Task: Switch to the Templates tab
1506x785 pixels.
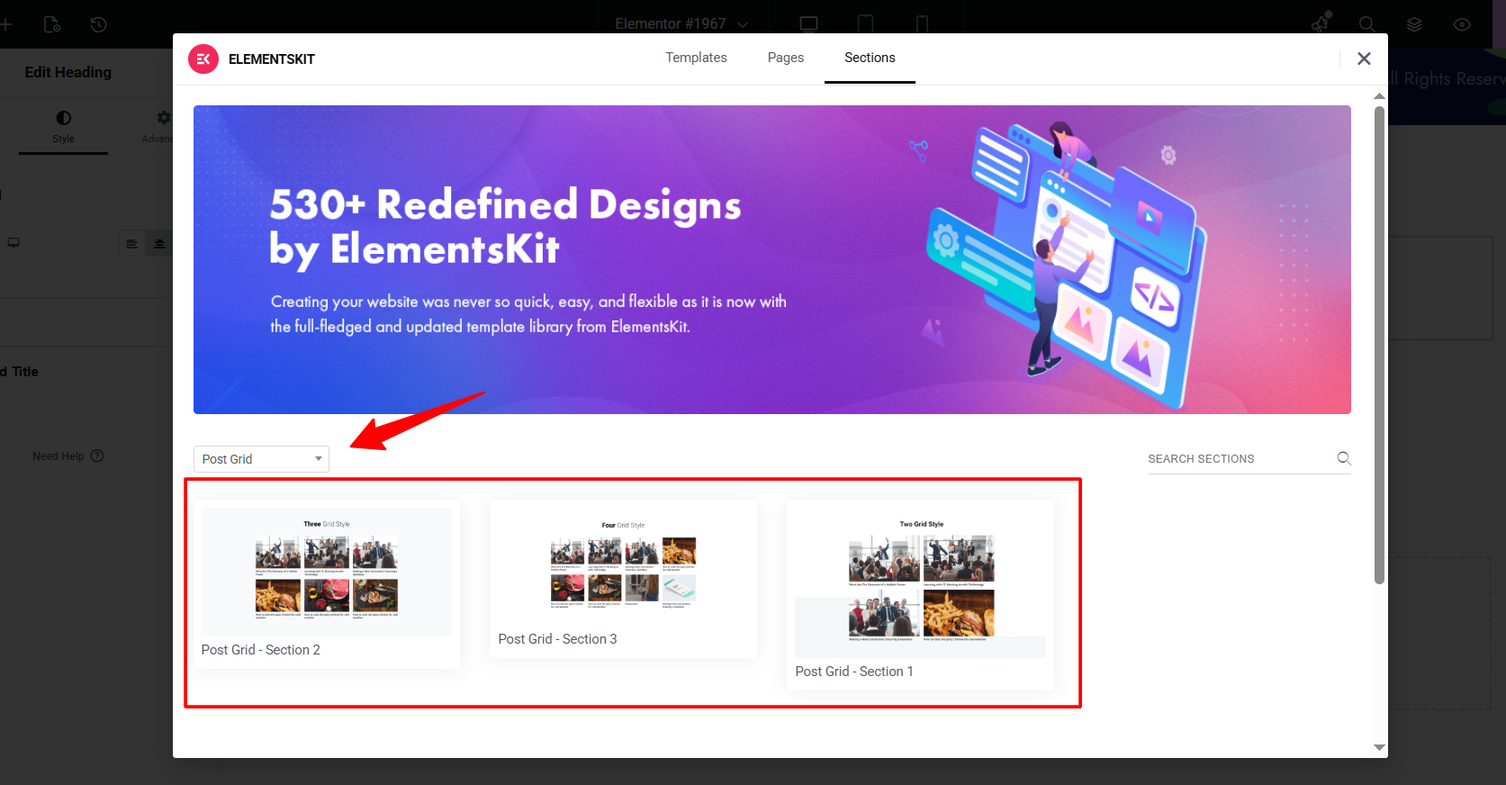Action: coord(696,58)
